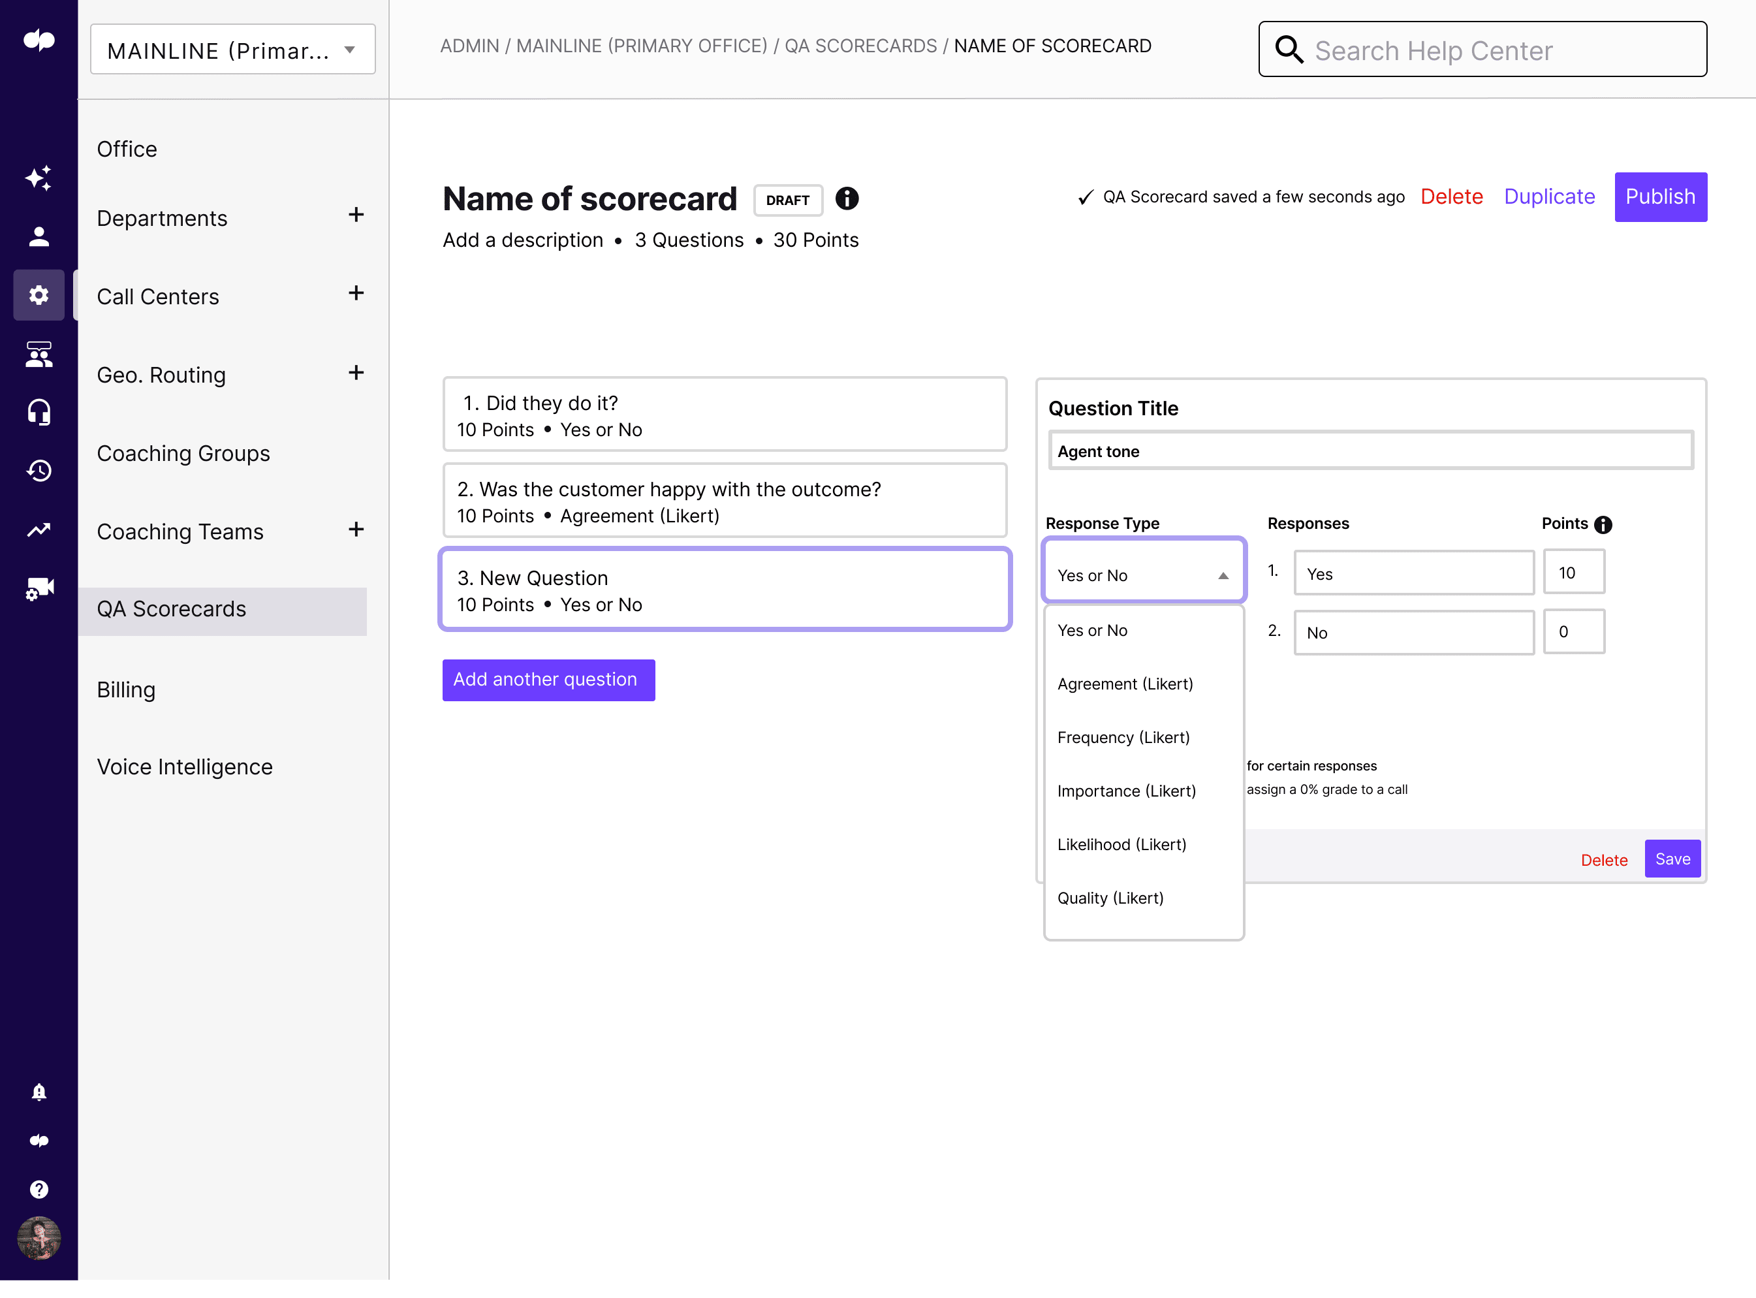Select the headset support icon
This screenshot has width=1756, height=1298.
tap(39, 412)
